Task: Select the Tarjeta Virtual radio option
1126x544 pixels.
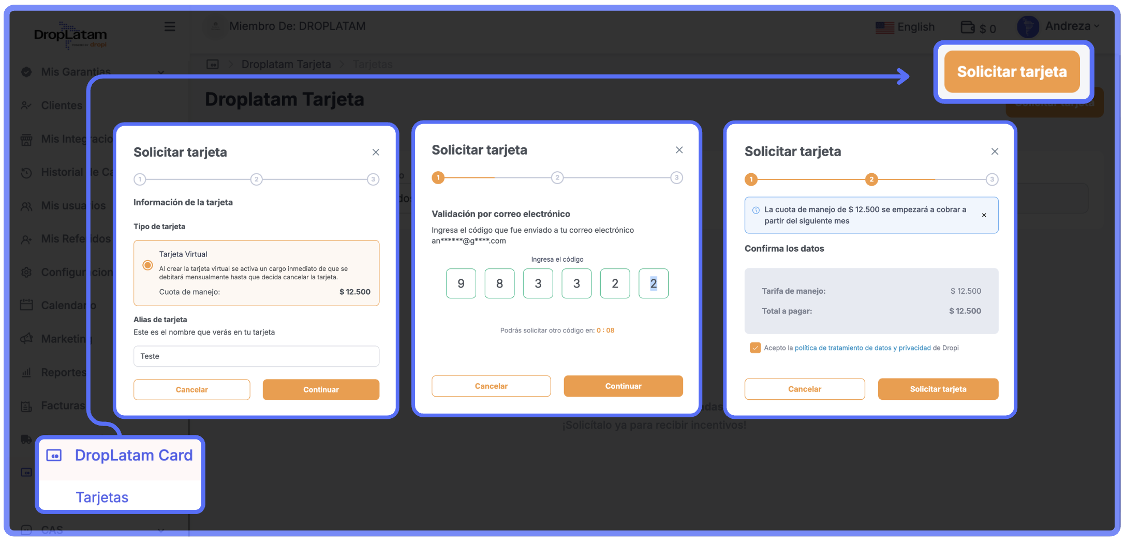Action: click(147, 265)
